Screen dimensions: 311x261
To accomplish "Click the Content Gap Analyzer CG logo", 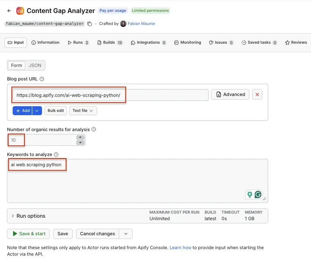I will tap(20, 11).
